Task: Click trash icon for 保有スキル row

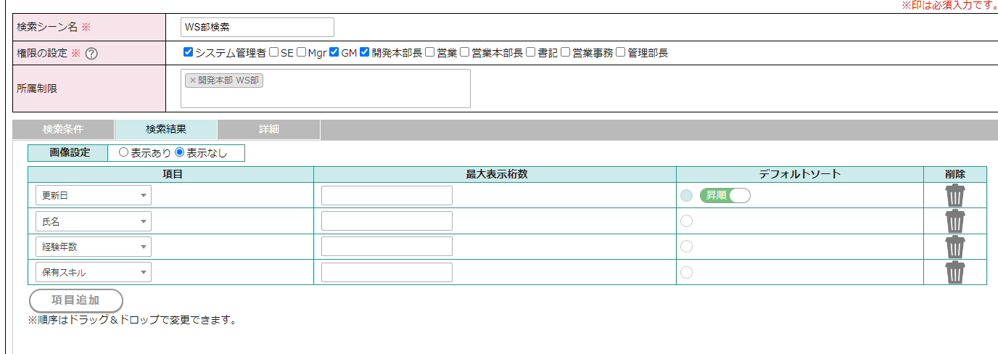Action: tap(955, 273)
